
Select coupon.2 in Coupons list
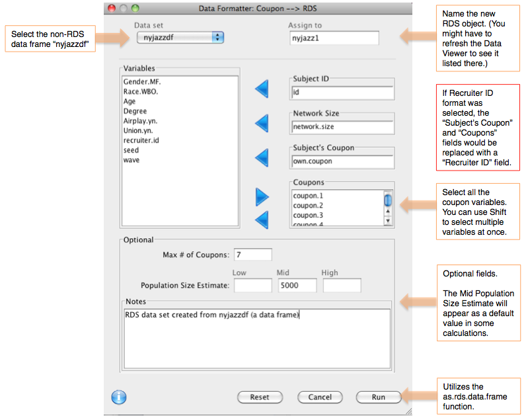point(338,205)
